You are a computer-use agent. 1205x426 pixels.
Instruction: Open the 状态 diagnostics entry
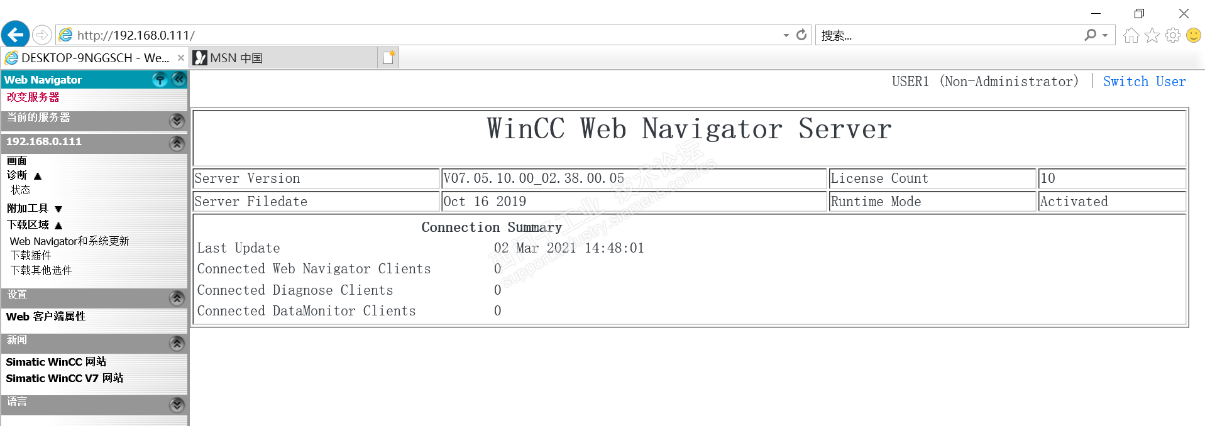20,190
